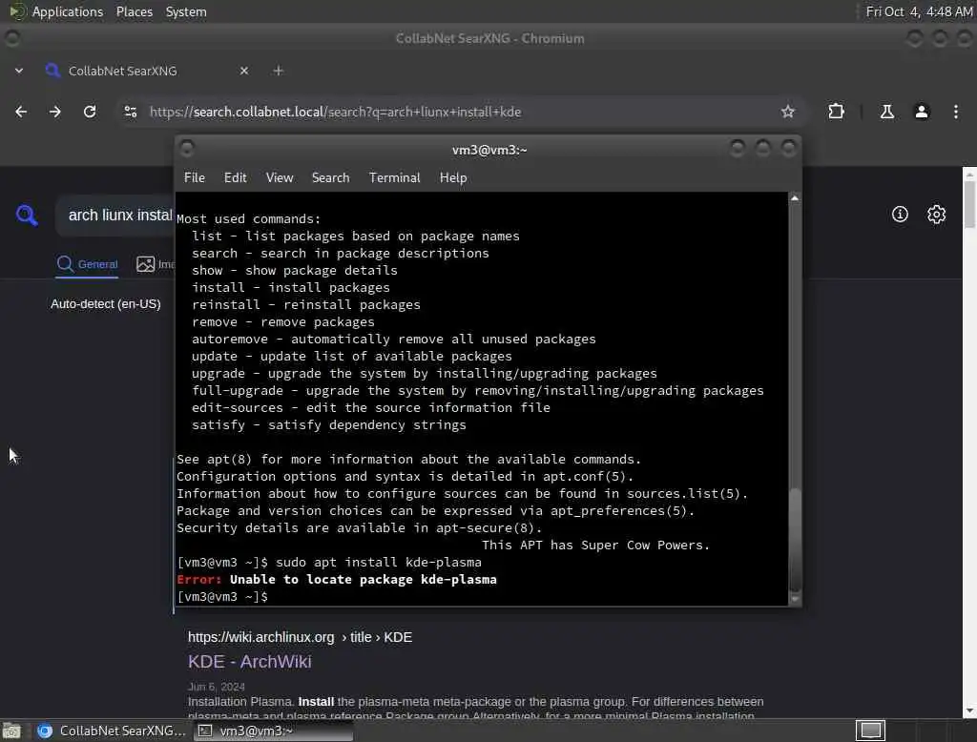Select the Images search category icon
The image size is (977, 742).
point(145,264)
